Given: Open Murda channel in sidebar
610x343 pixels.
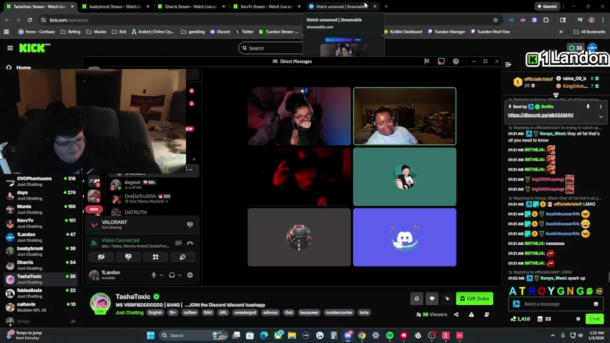Looking at the screenshot, I should (x=41, y=210).
